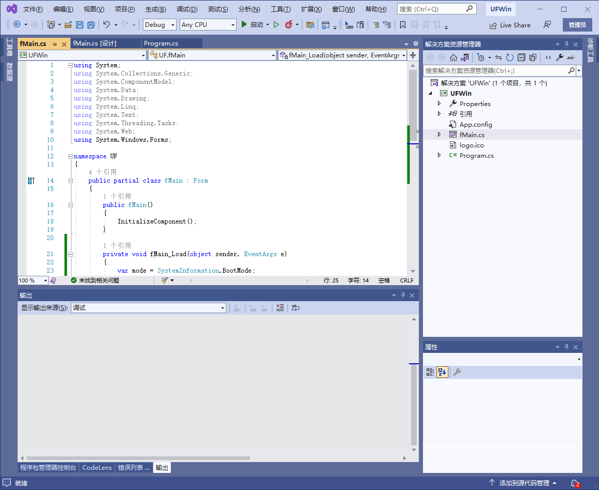
Task: Refresh the Solution Explorer
Action: pos(510,57)
